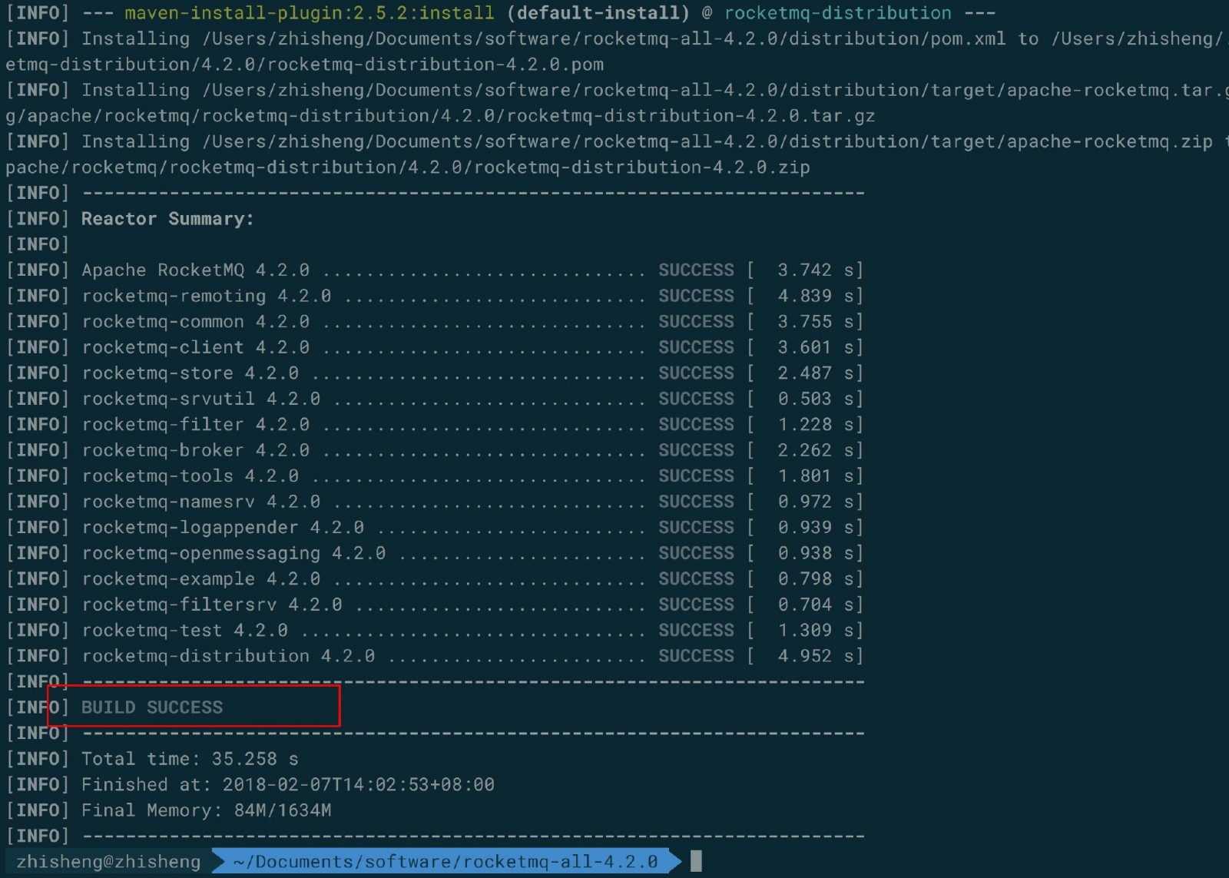
Task: Click the 'Reactor Summary:' heading text
Action: point(167,219)
